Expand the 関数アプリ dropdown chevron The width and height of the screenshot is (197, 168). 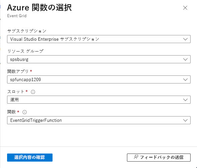185,79
